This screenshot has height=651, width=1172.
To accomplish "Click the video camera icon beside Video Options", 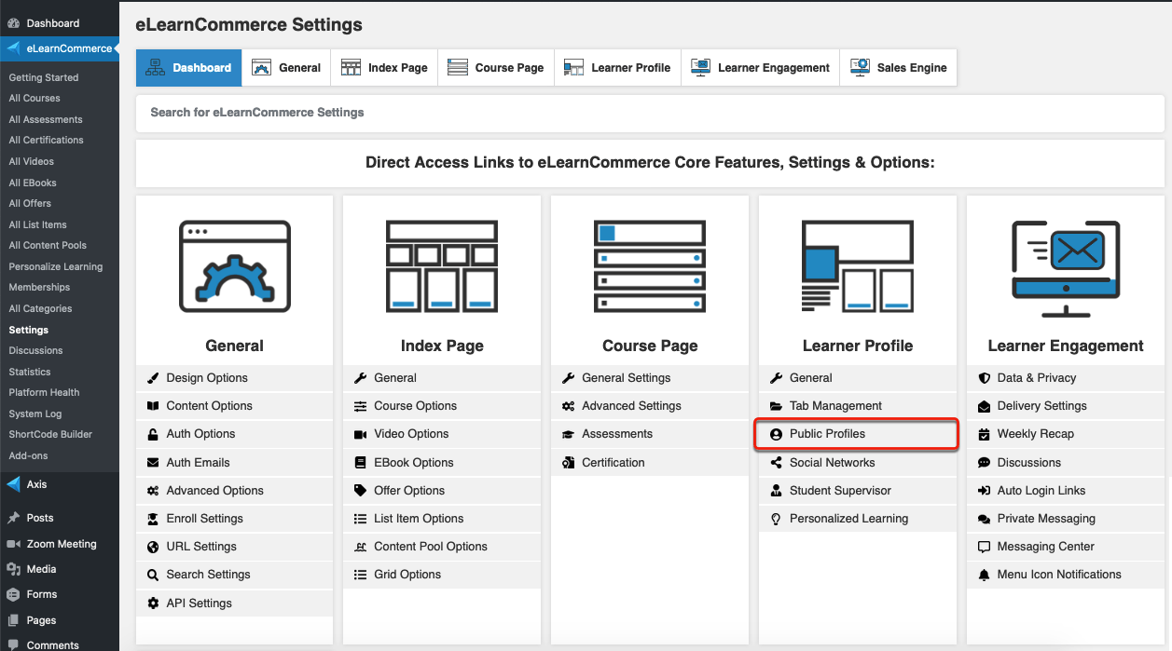I will (361, 434).
